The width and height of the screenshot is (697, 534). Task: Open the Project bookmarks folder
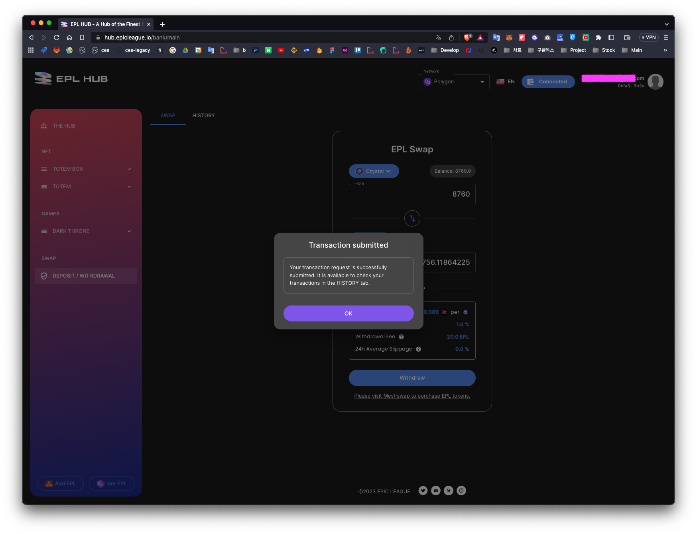point(573,50)
